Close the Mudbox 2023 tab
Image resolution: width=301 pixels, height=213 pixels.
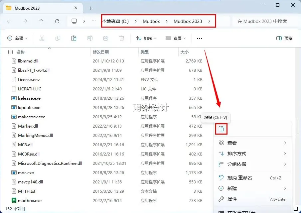tap(75, 8)
